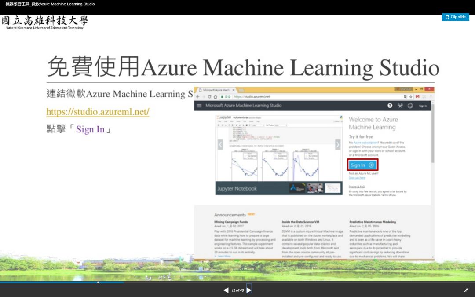
Task: Click the Jupyter Notebook banner label
Action: [237, 188]
